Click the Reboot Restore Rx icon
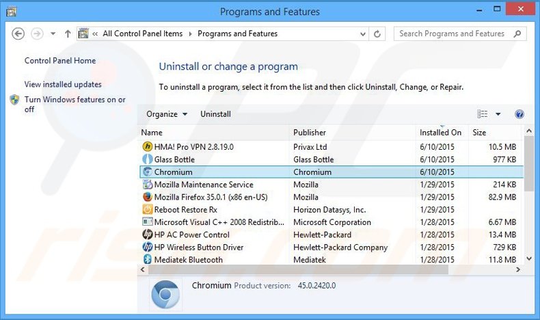The image size is (540, 320). pyautogui.click(x=148, y=209)
